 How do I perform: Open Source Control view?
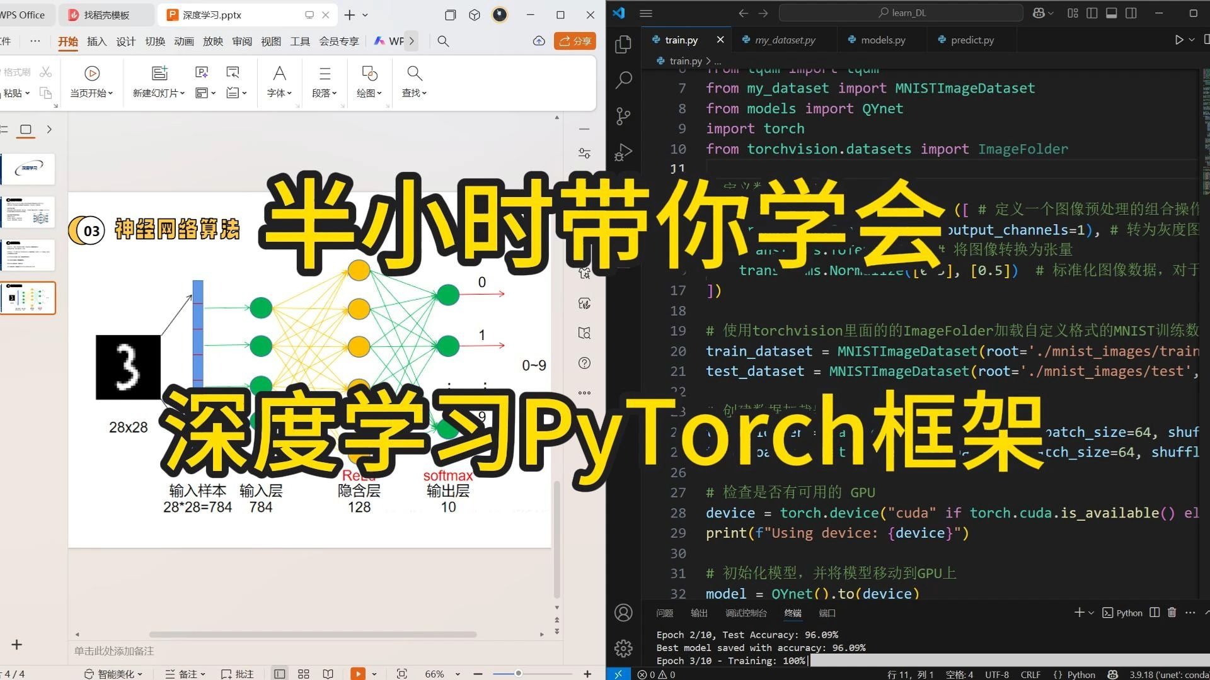pyautogui.click(x=623, y=116)
